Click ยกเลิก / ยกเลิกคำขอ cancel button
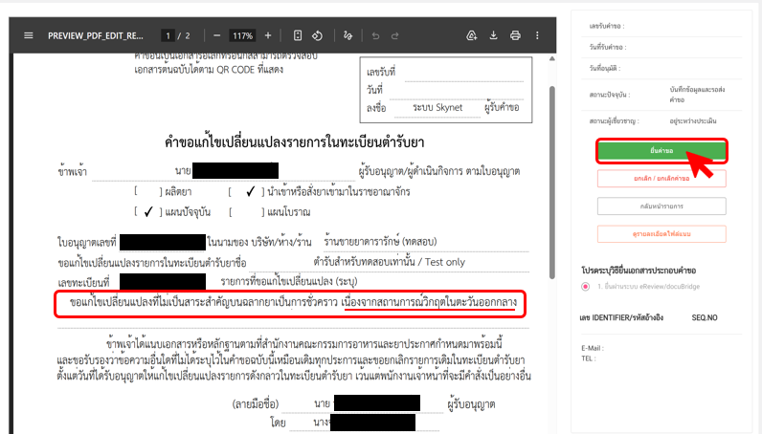Image resolution: width=762 pixels, height=434 pixels. coord(661,178)
